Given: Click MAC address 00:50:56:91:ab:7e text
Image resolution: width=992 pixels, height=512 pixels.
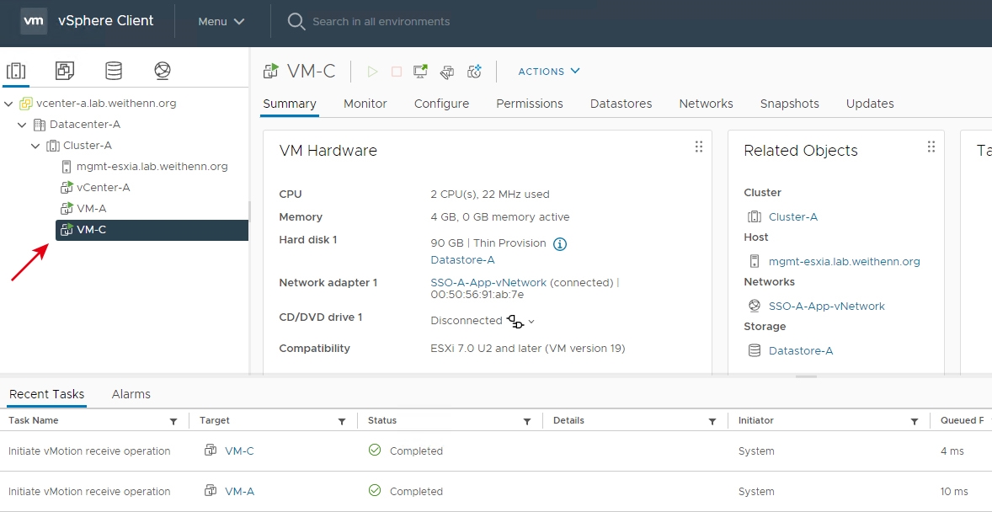Looking at the screenshot, I should 477,294.
